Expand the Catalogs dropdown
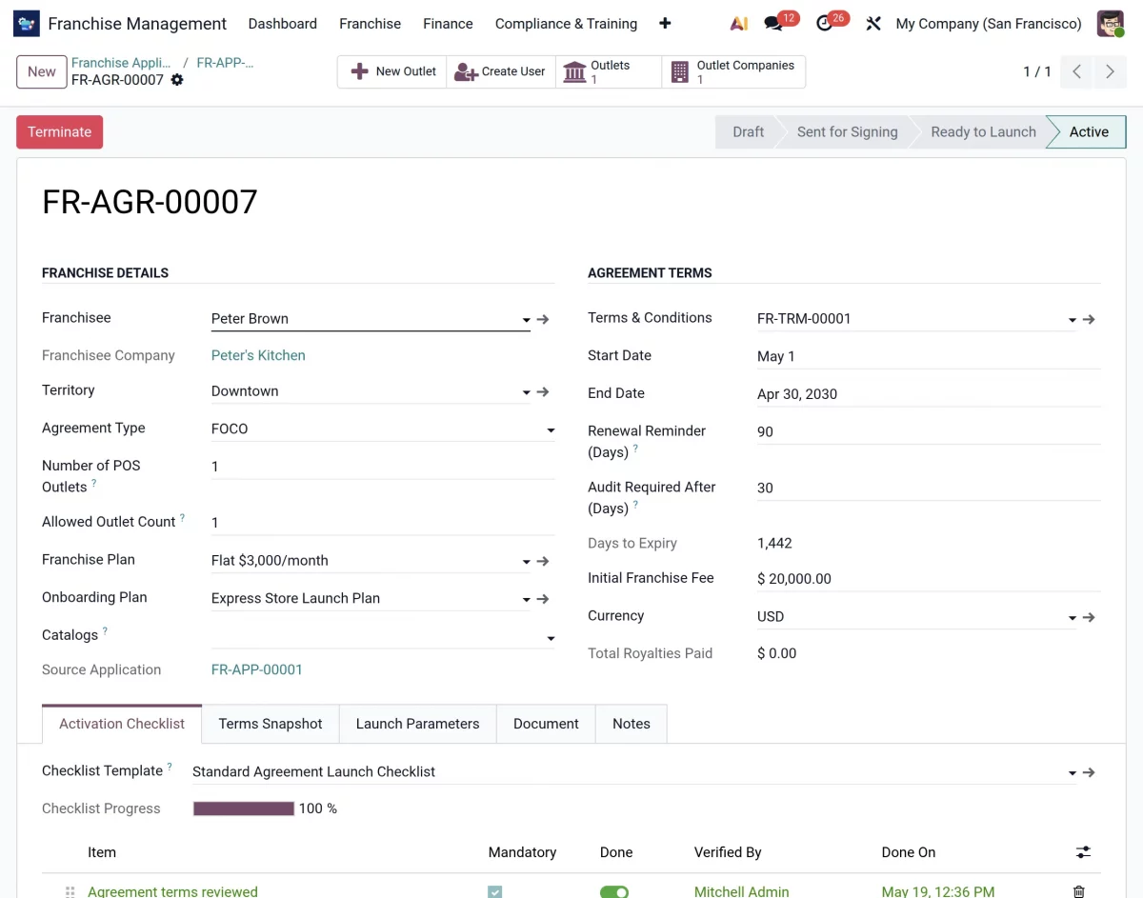 coord(551,638)
